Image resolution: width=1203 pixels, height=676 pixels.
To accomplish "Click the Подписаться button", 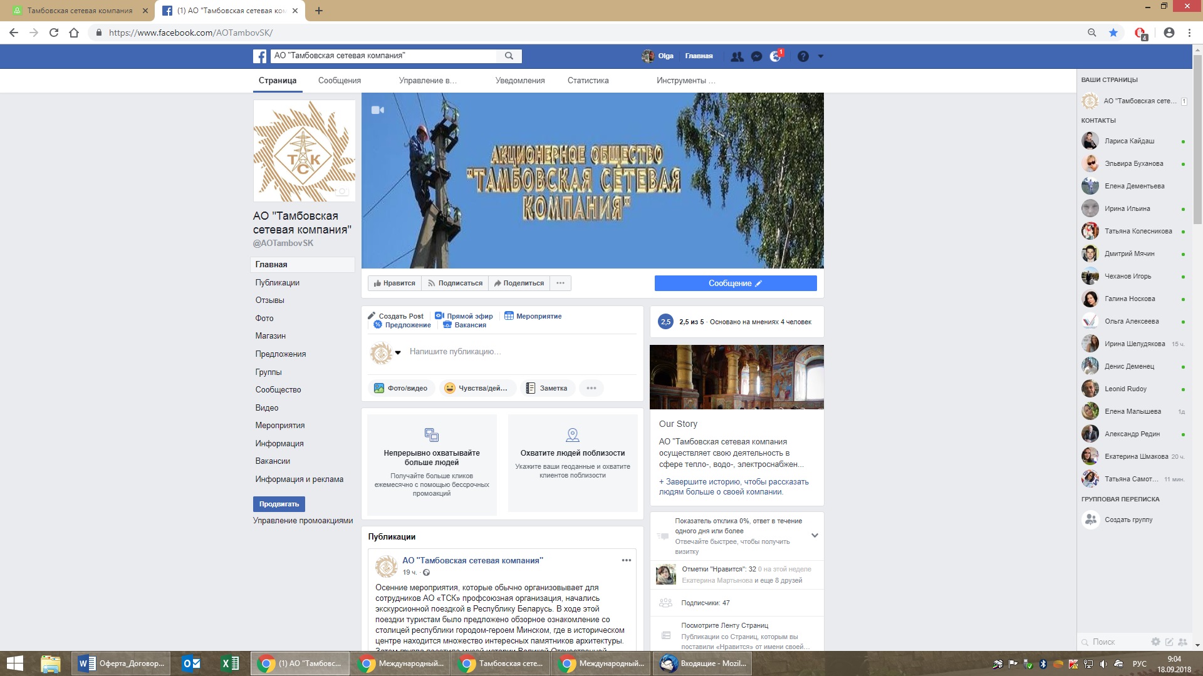I will tap(455, 284).
